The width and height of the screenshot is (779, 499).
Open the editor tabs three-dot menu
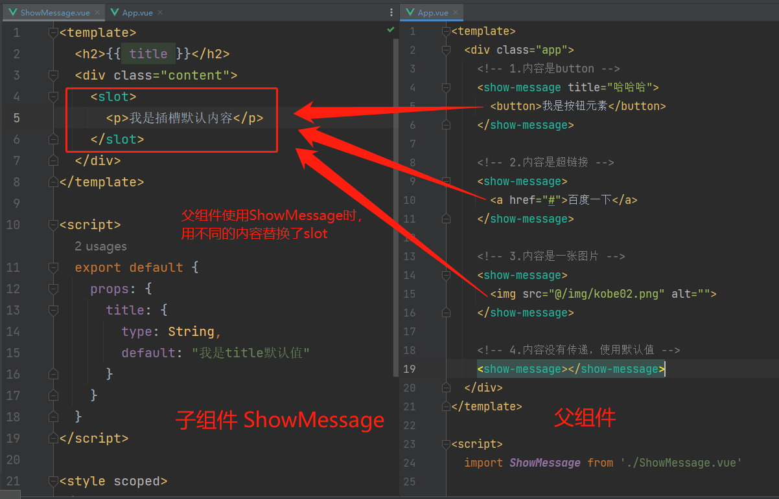click(x=391, y=12)
